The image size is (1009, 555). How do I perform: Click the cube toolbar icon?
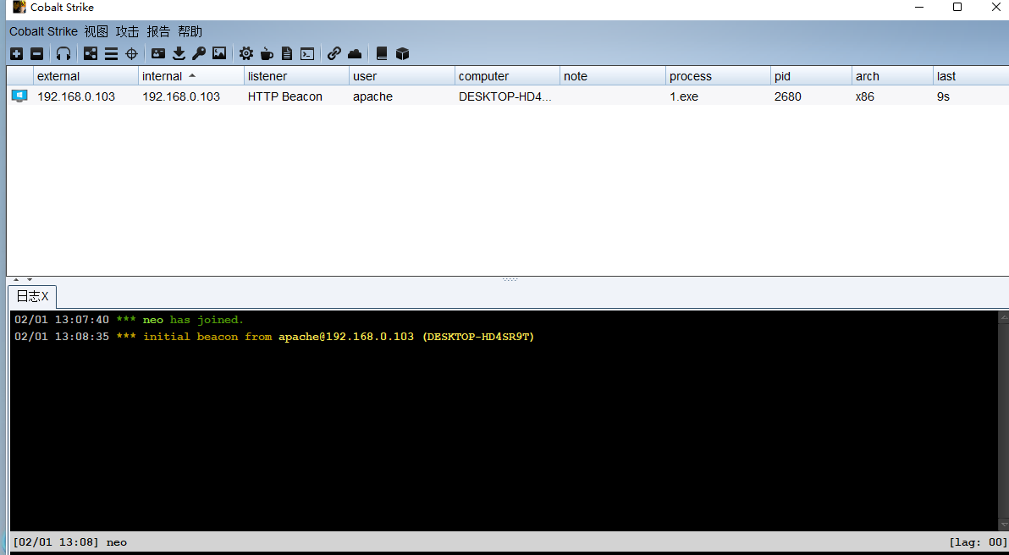[x=403, y=54]
